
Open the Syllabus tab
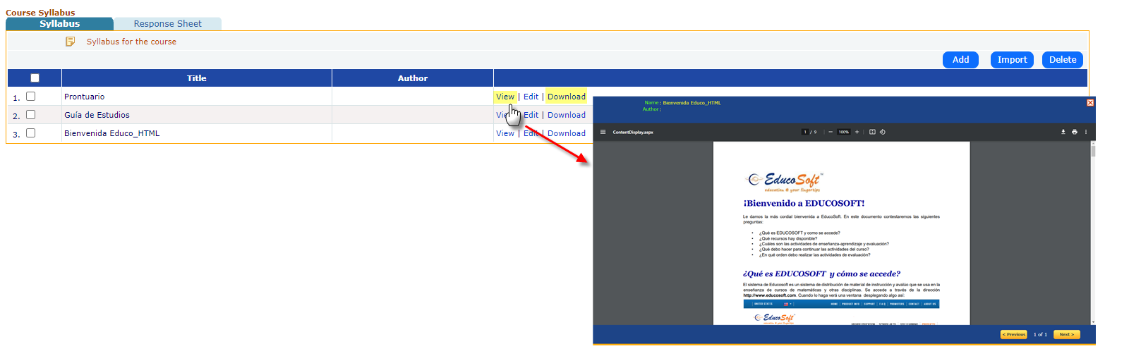pos(59,24)
